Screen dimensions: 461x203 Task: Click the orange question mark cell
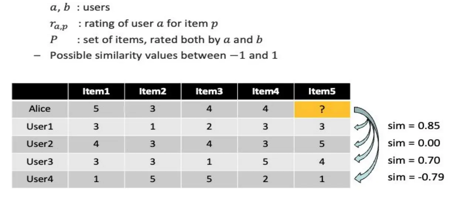pos(322,109)
